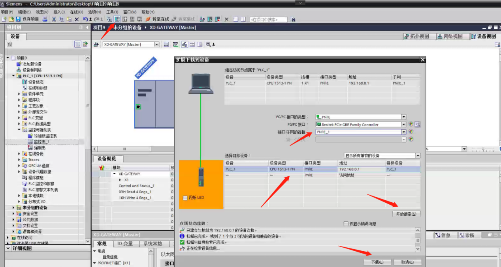Select 03H Read 4 Regs_1 module row
This screenshot has height=267, width=501.
coord(135,192)
